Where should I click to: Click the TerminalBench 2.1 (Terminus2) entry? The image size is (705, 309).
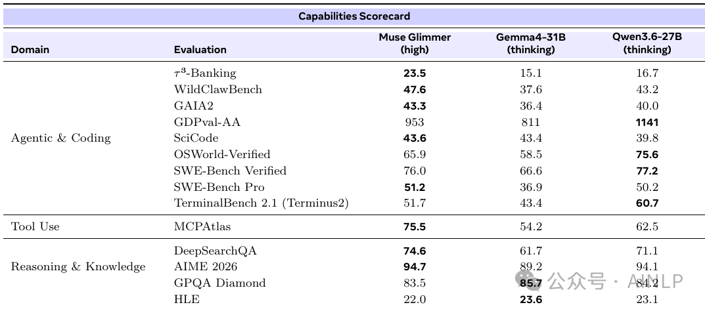pos(262,203)
